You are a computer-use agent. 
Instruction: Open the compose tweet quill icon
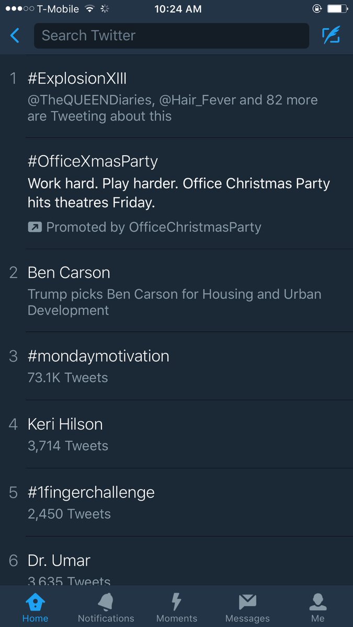[331, 35]
